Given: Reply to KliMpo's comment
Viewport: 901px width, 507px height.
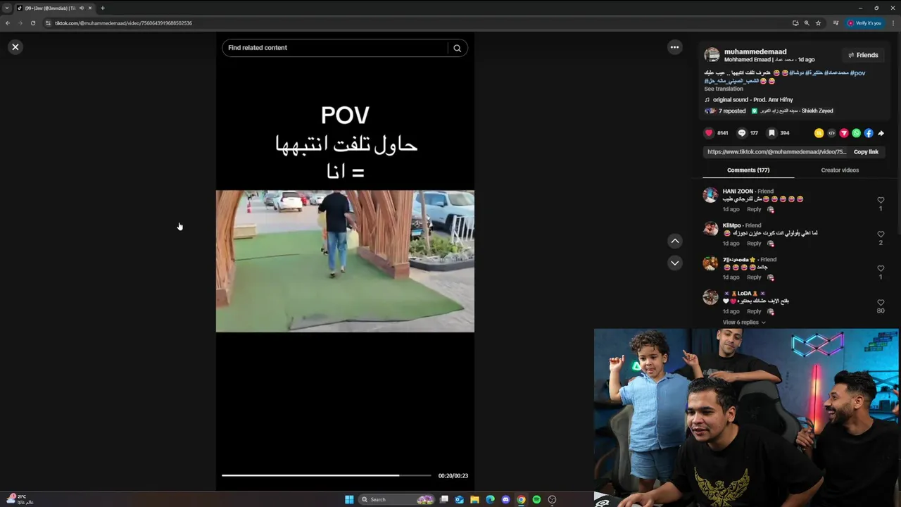Looking at the screenshot, I should pyautogui.click(x=754, y=243).
